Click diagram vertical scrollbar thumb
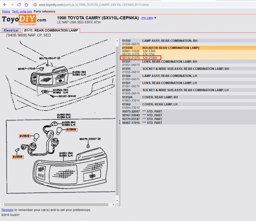This screenshot has height=221, width=256. tap(117, 121)
